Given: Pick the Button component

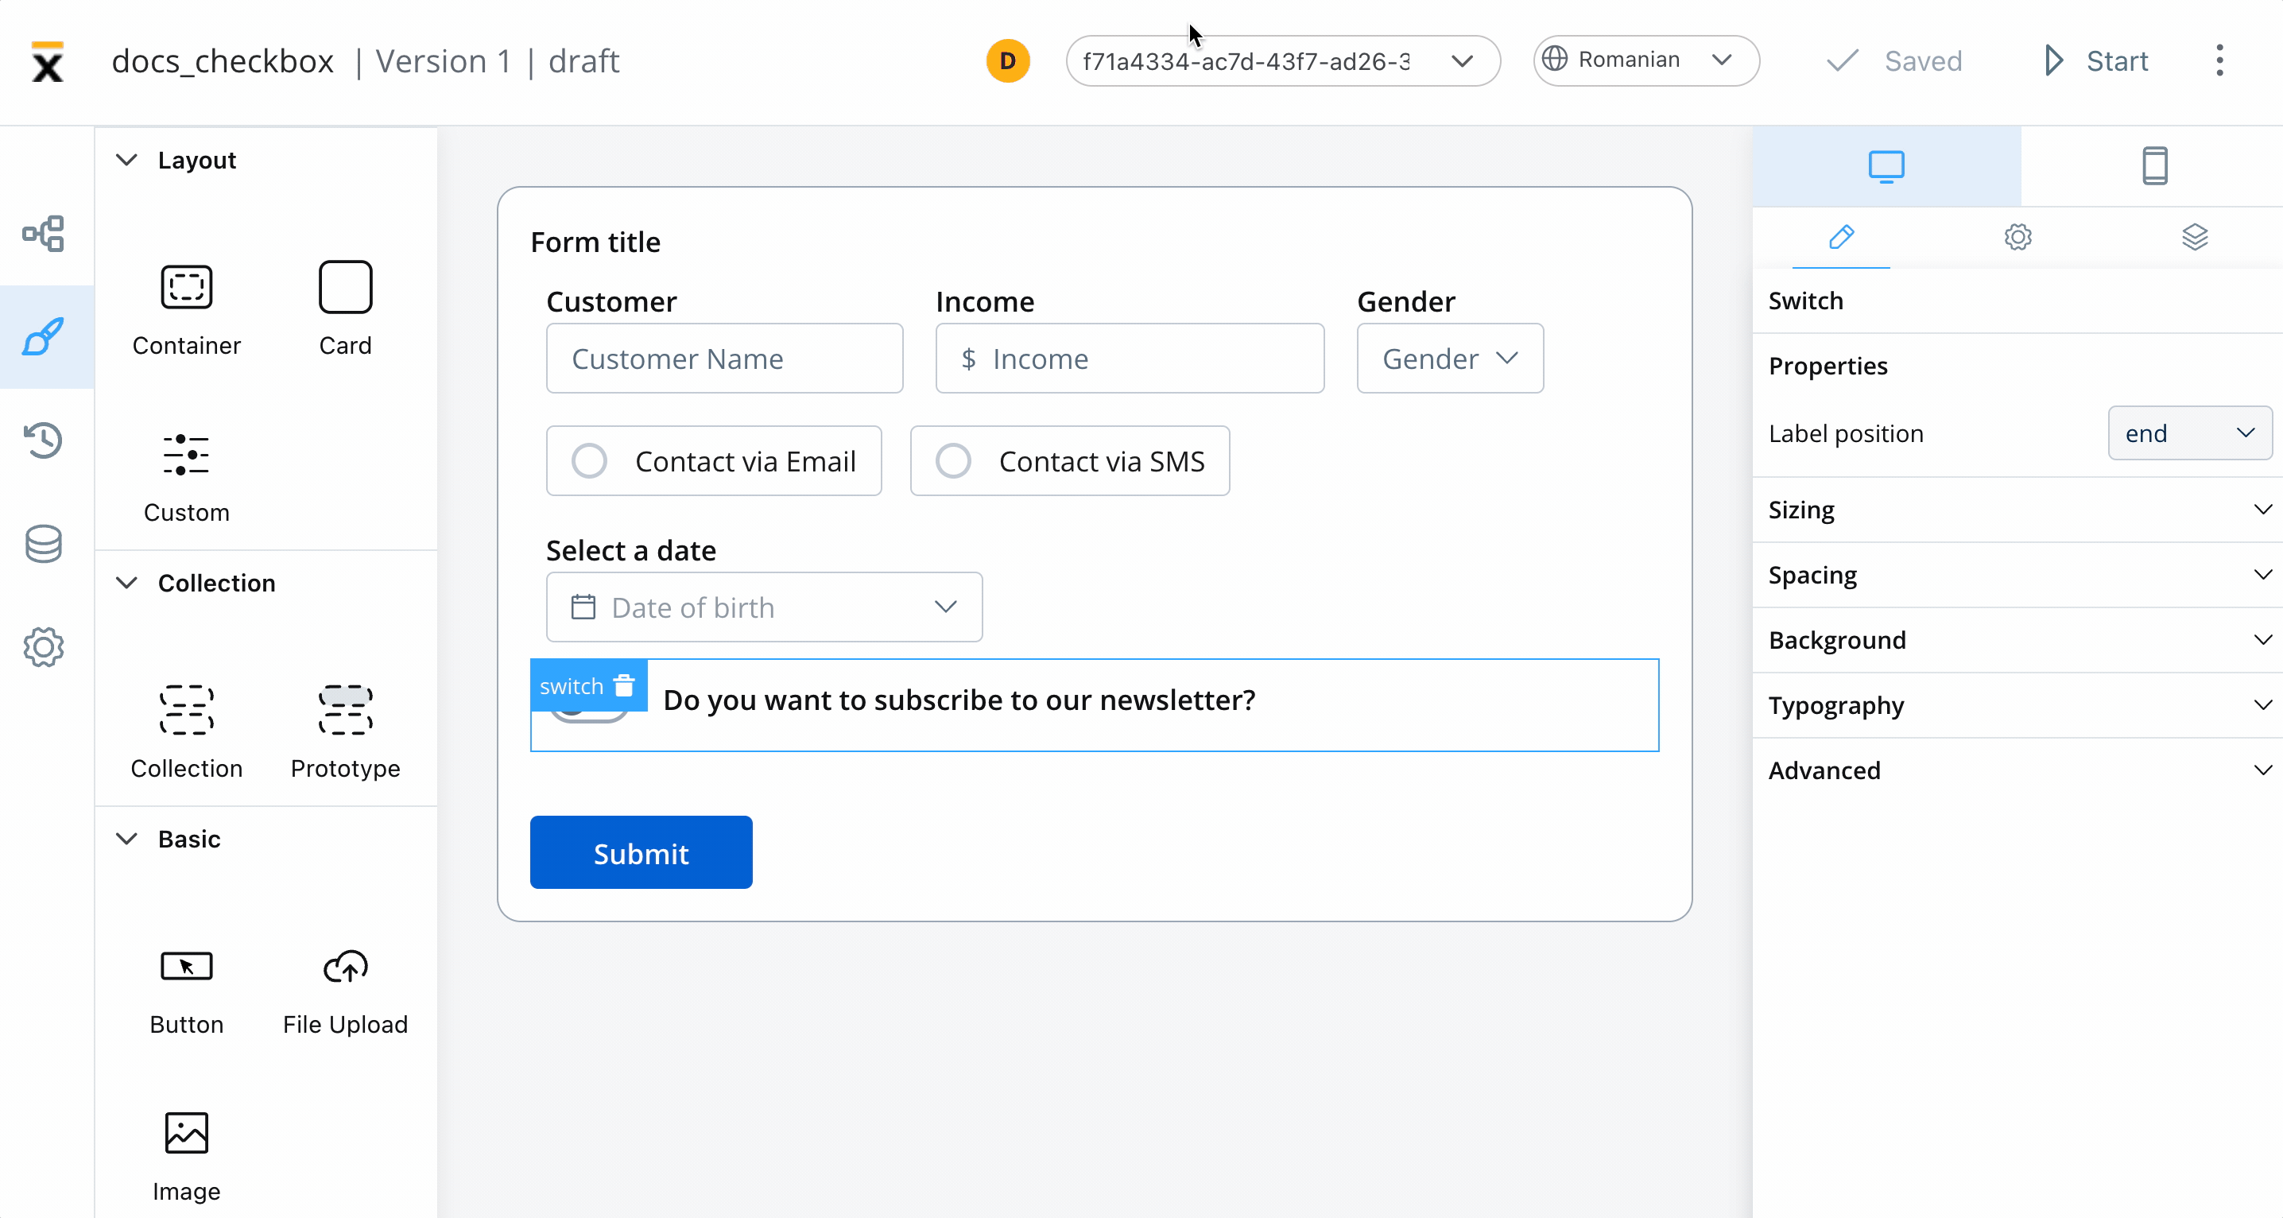Looking at the screenshot, I should 186,991.
